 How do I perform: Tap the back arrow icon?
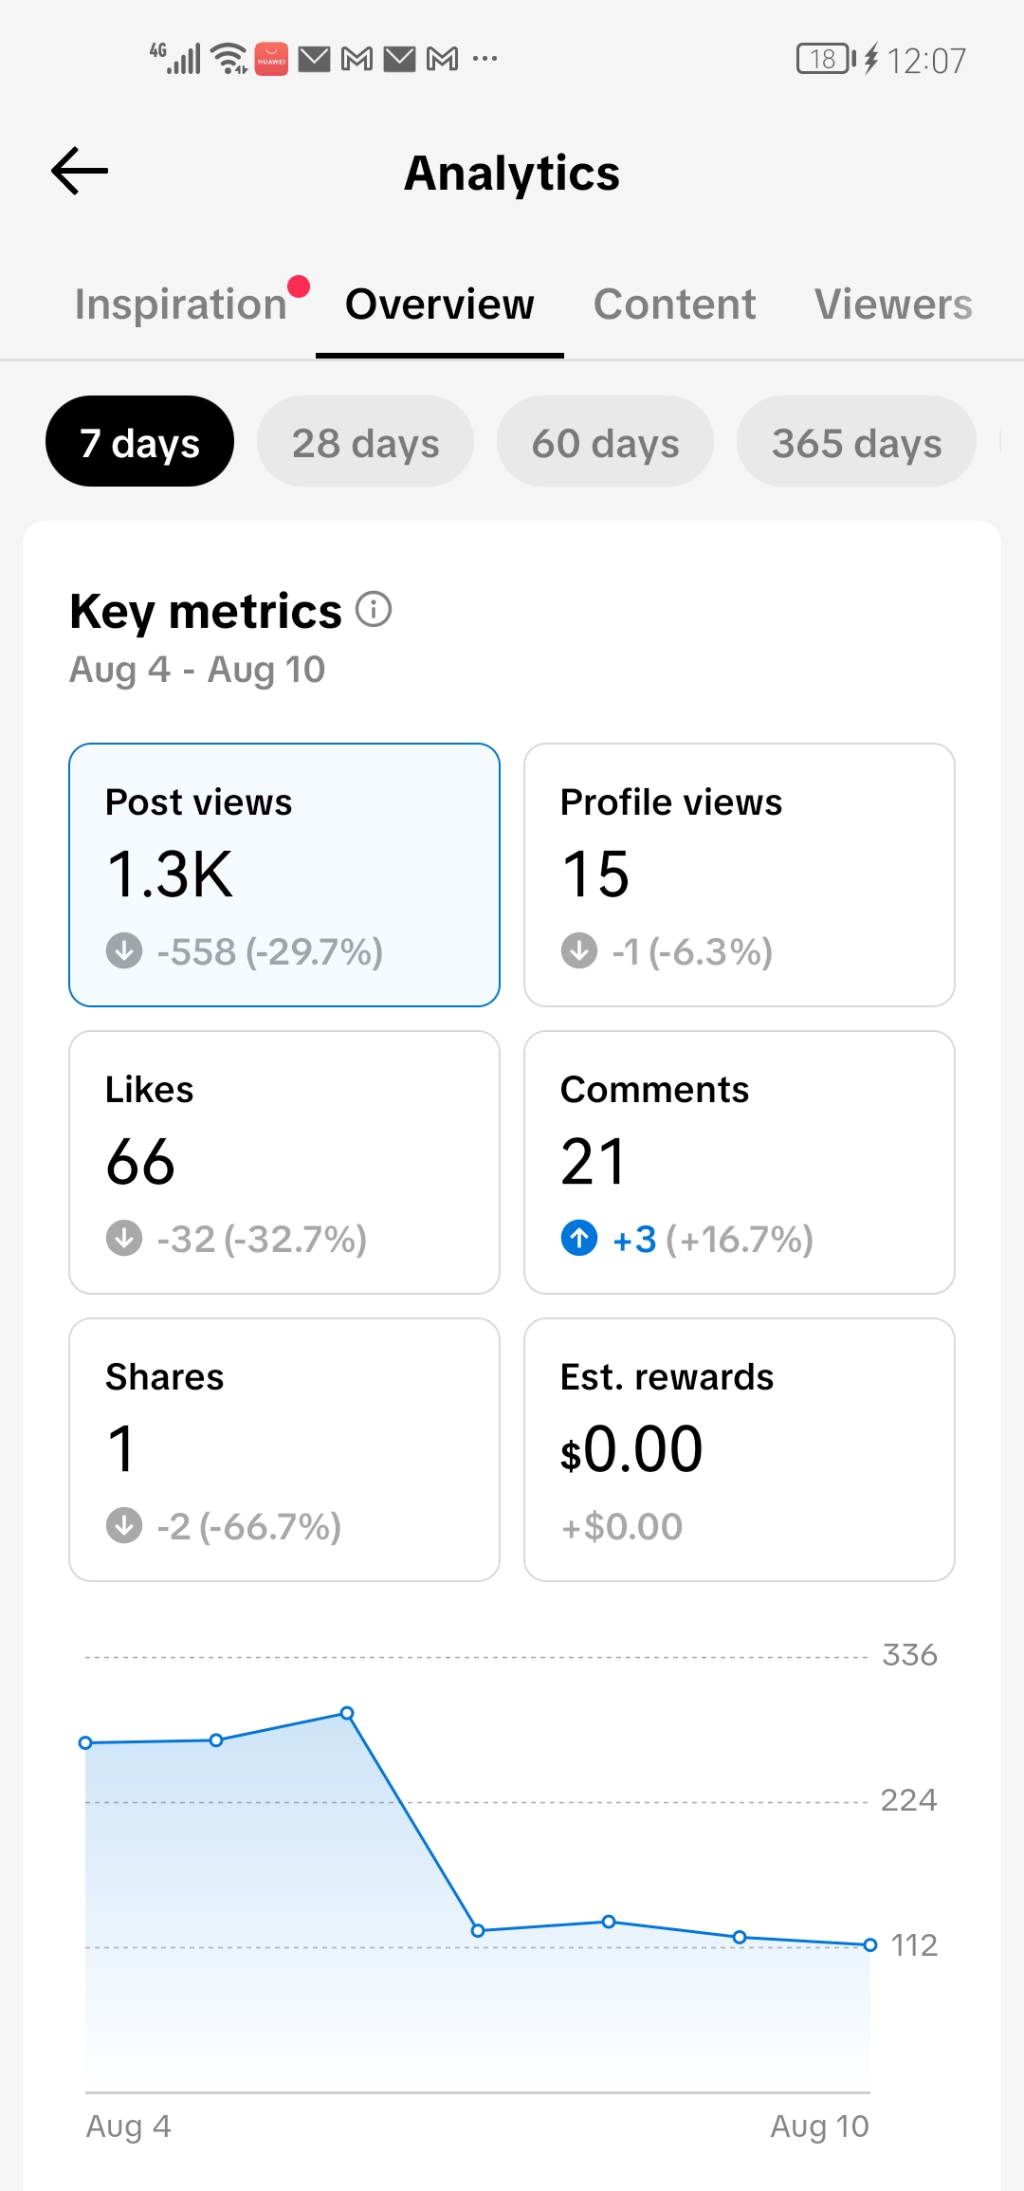80,172
